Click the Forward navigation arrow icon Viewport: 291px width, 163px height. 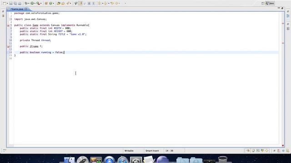coord(116,3)
